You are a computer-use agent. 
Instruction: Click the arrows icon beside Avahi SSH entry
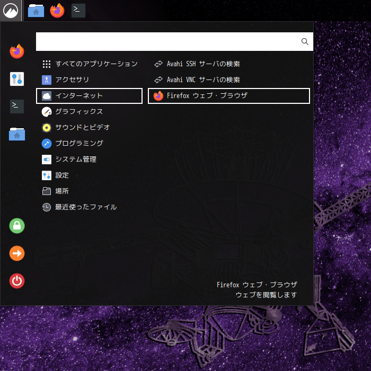[x=158, y=64]
